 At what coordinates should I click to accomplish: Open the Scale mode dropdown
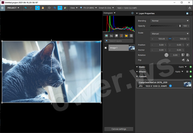[x=169, y=34]
